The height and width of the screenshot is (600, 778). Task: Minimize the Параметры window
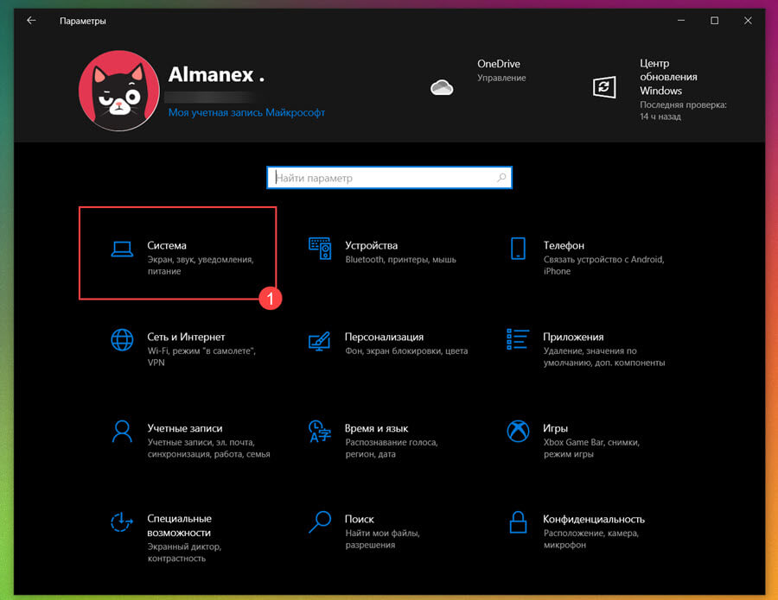[681, 21]
